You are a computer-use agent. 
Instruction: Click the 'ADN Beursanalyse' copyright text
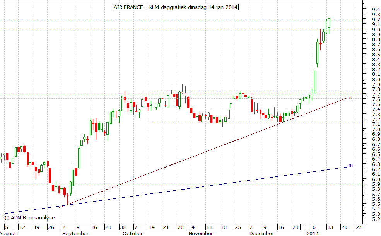[30, 218]
